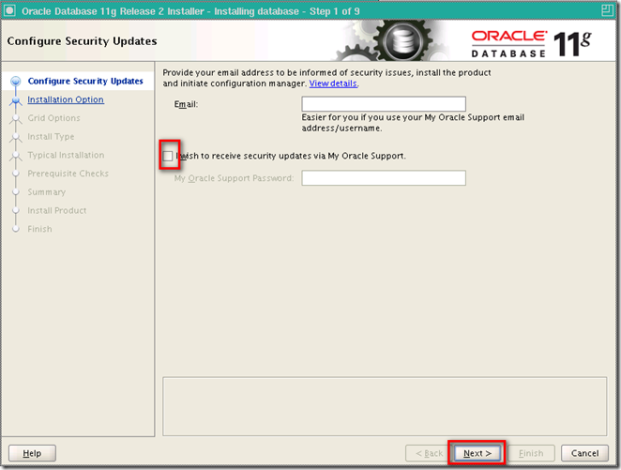Click the Install Product step

point(56,210)
